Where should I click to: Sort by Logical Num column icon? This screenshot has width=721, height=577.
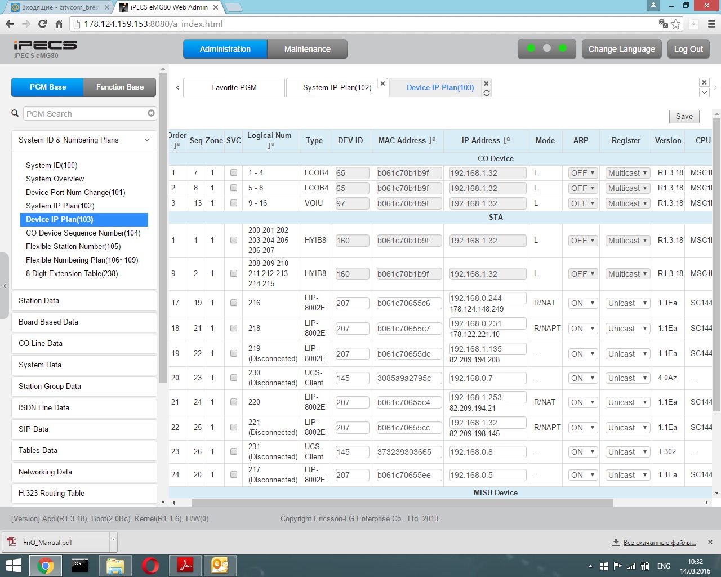click(x=270, y=146)
